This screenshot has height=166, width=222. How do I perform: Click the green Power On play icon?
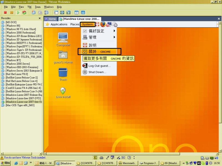pos(18,12)
